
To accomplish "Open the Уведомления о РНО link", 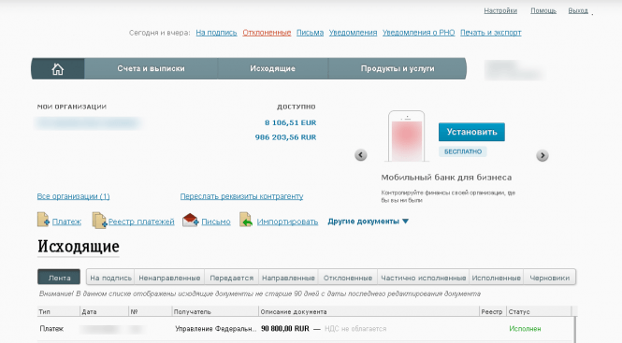I will 418,33.
